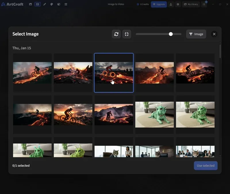Click the collapse view arrows icon
This screenshot has height=194, width=230.
click(x=126, y=34)
